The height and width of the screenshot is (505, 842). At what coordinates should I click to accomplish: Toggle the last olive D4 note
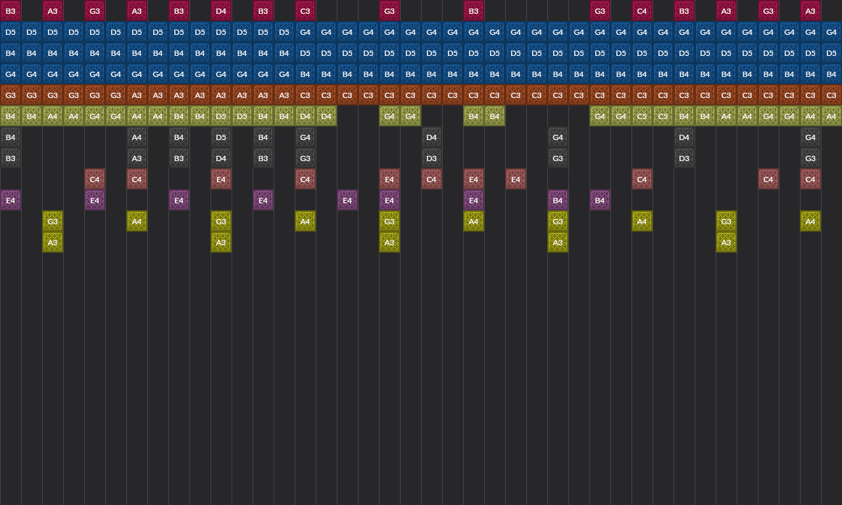click(x=326, y=116)
